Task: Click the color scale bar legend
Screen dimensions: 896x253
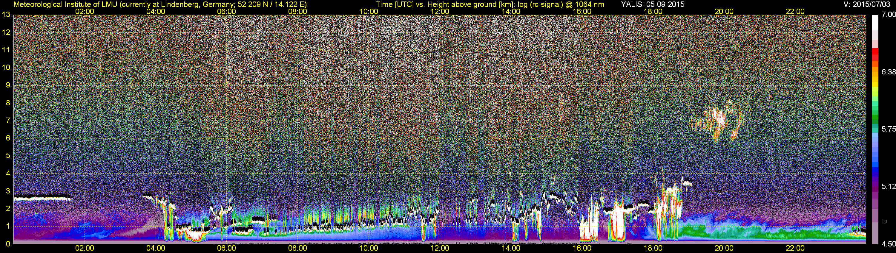Action: click(x=875, y=129)
